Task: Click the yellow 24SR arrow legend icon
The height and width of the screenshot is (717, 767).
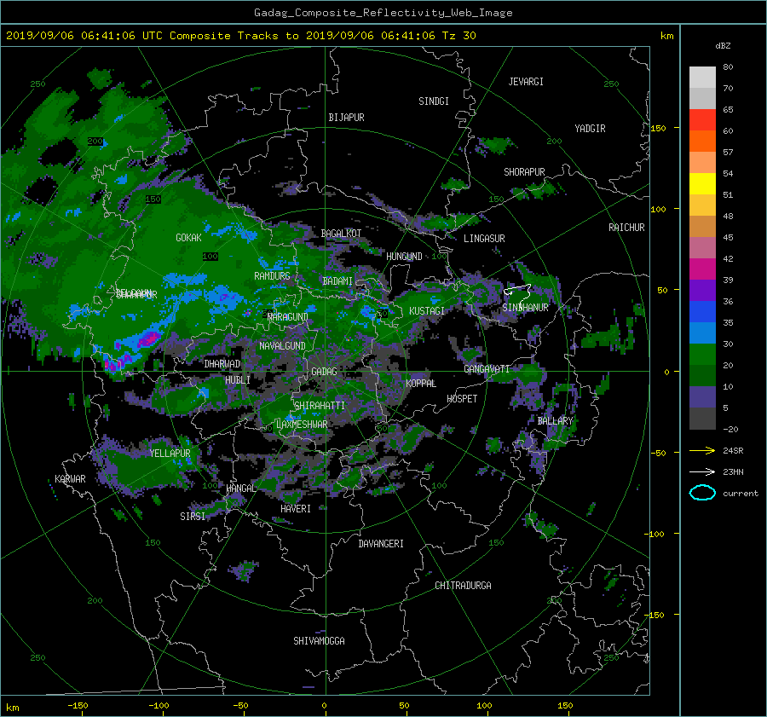Action: (x=702, y=450)
